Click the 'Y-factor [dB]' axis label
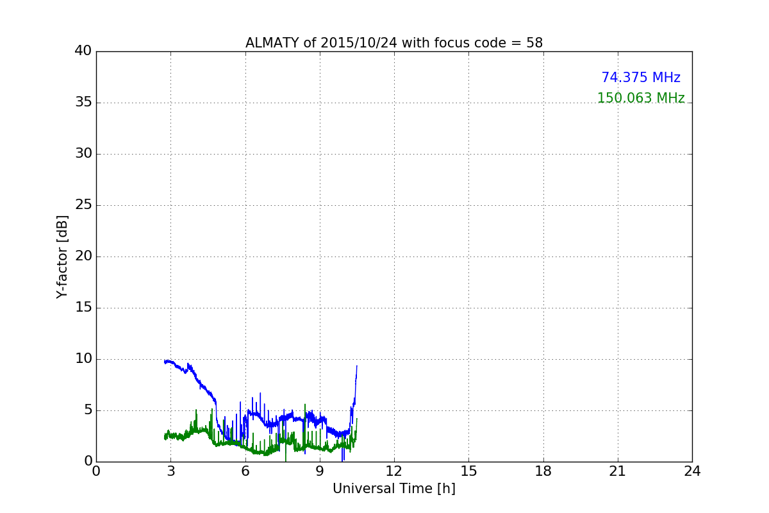 [x=62, y=256]
